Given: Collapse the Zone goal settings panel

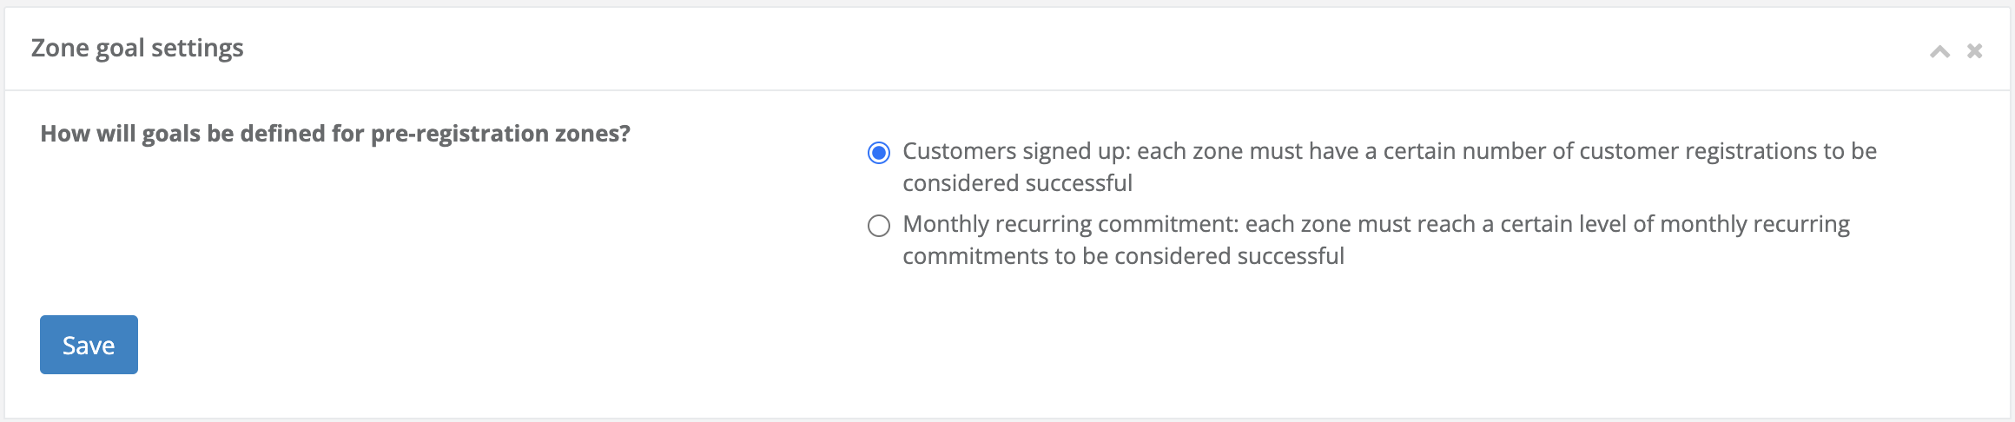Looking at the screenshot, I should (x=1939, y=51).
